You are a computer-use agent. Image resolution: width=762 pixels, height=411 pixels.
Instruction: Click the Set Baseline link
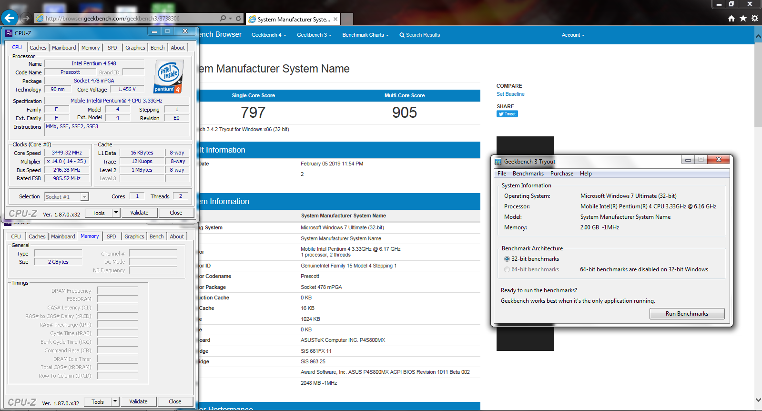pos(510,94)
